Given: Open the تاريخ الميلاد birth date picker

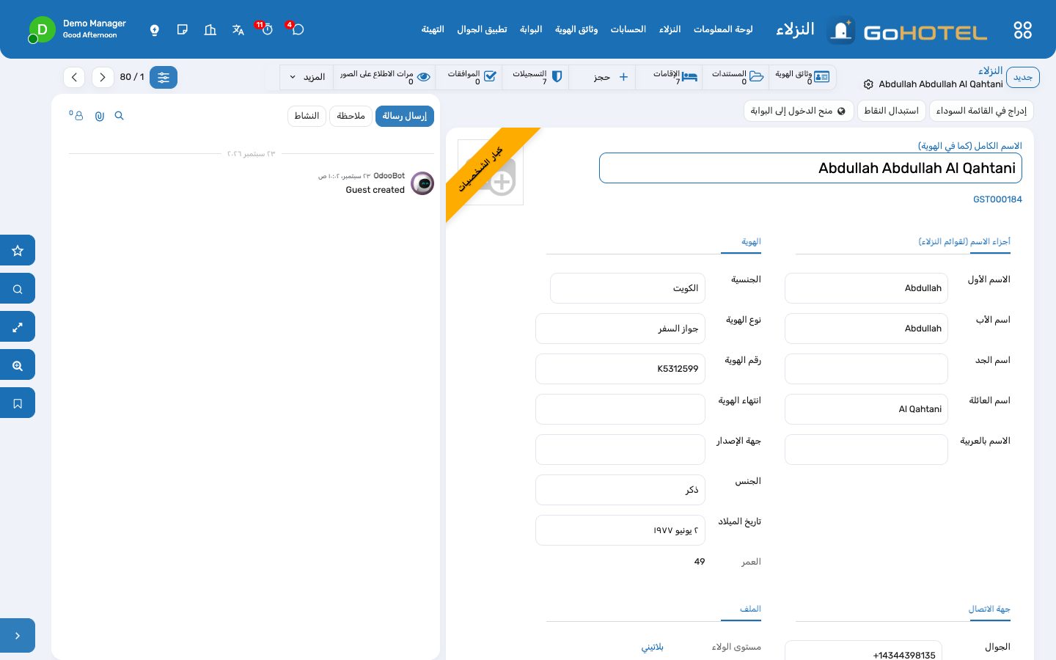Looking at the screenshot, I should (x=620, y=530).
